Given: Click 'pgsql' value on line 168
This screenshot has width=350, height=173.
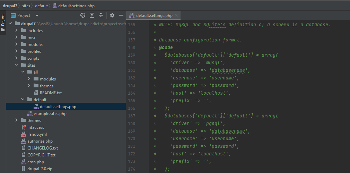Looking at the screenshot, I should tap(213, 123).
